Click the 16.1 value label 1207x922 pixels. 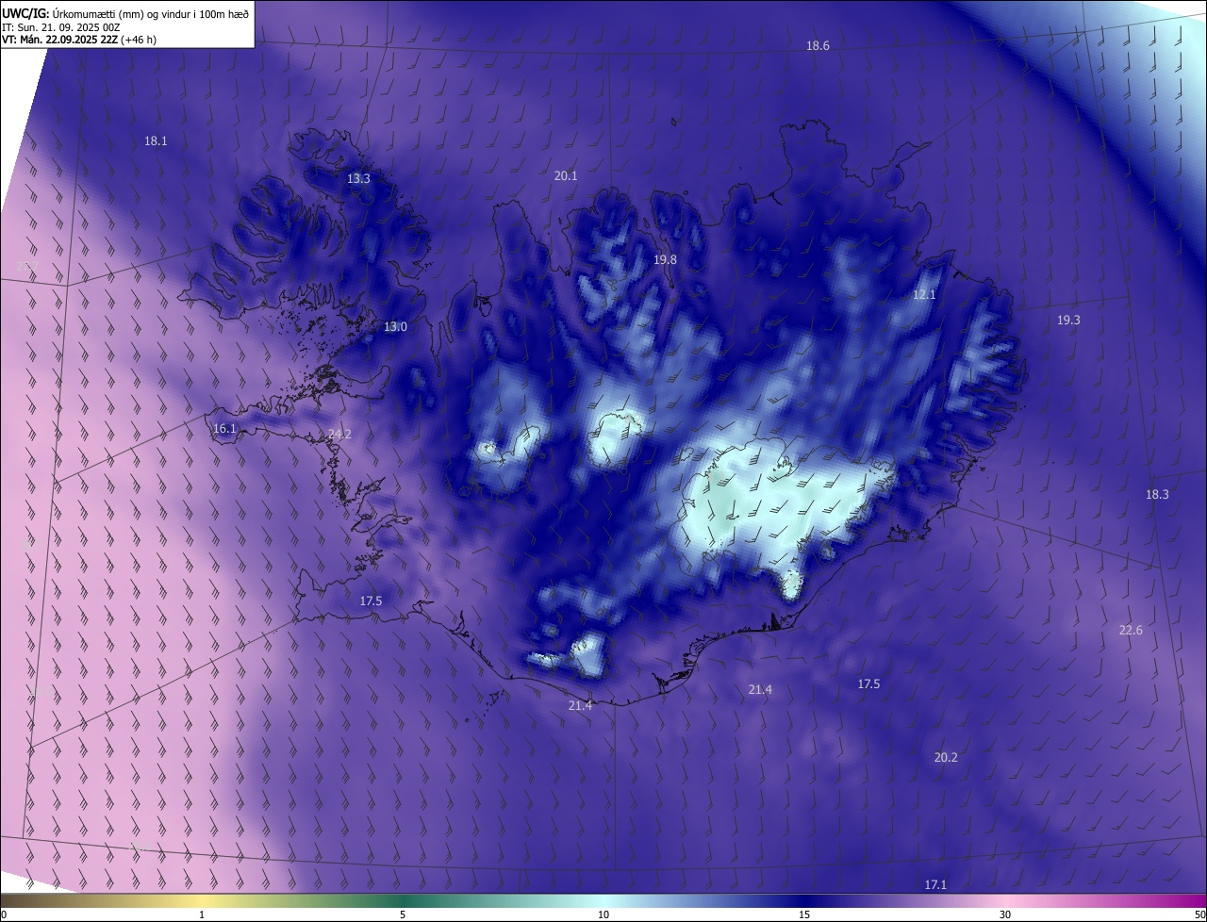[x=224, y=429]
